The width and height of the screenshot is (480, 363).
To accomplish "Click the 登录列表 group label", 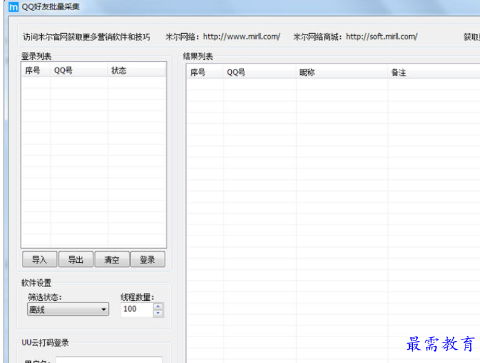I will (36, 56).
